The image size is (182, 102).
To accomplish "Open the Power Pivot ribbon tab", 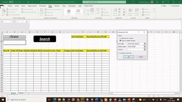I will click(88, 6).
